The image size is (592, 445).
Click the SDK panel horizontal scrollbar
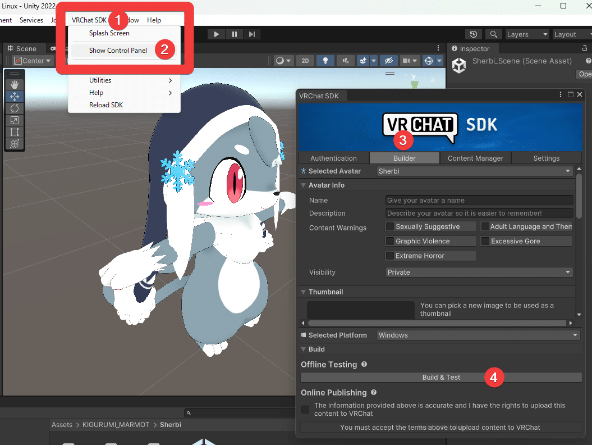pos(437,323)
